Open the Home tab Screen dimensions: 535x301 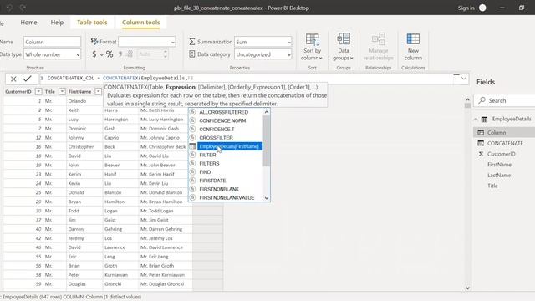(x=28, y=23)
